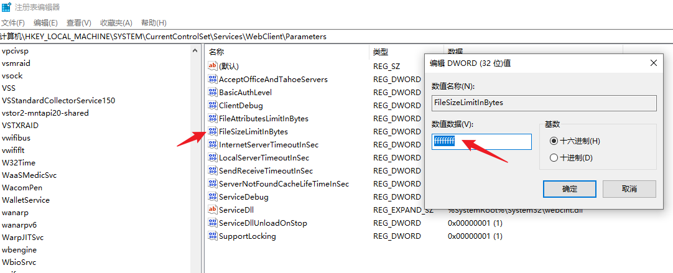The image size is (673, 273).
Task: Click the (默认) string value icon
Action: pos(213,66)
